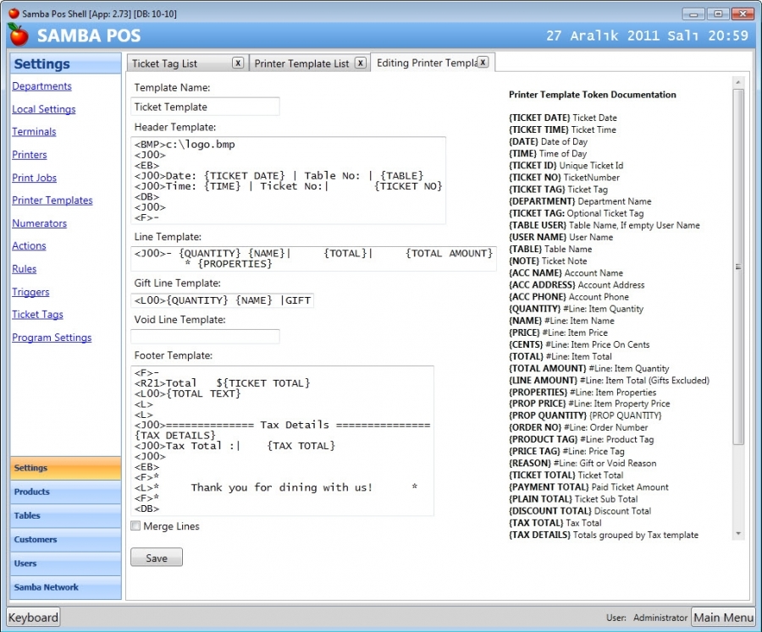Go to Printers settings

click(30, 155)
